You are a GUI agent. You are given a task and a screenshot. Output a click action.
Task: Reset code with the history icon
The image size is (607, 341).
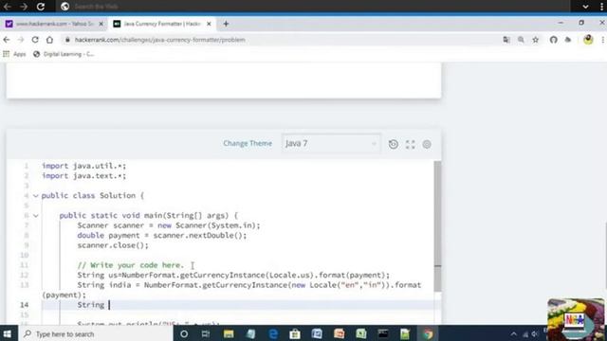pos(394,144)
